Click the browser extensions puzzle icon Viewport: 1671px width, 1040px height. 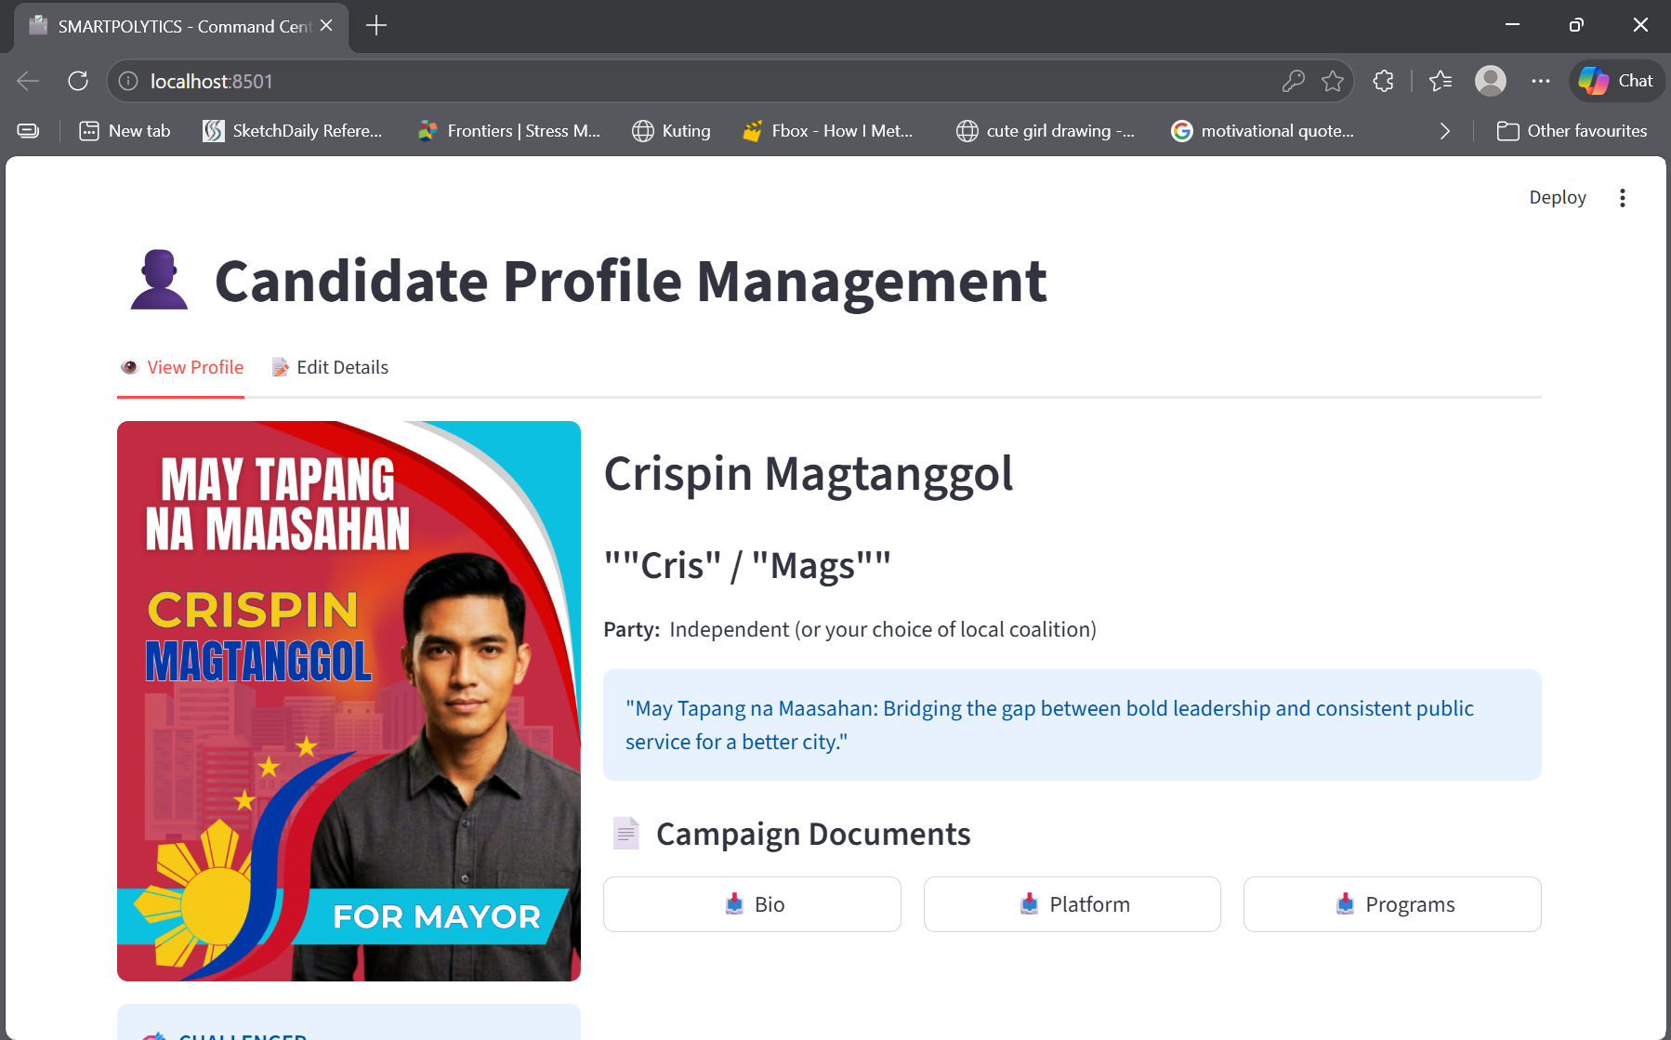click(x=1384, y=81)
